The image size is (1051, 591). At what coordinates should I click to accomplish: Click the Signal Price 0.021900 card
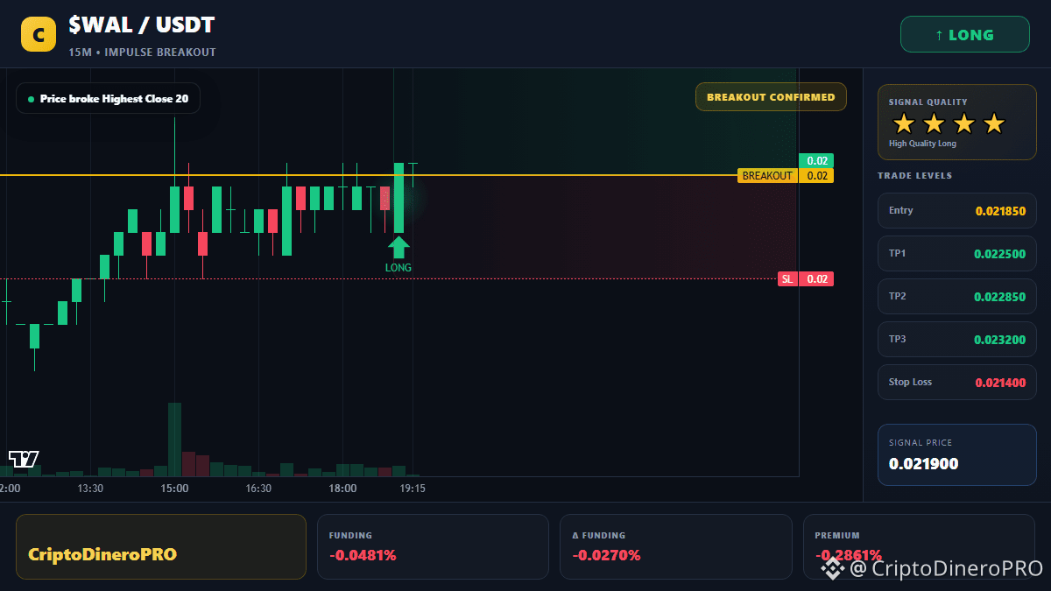tap(957, 454)
